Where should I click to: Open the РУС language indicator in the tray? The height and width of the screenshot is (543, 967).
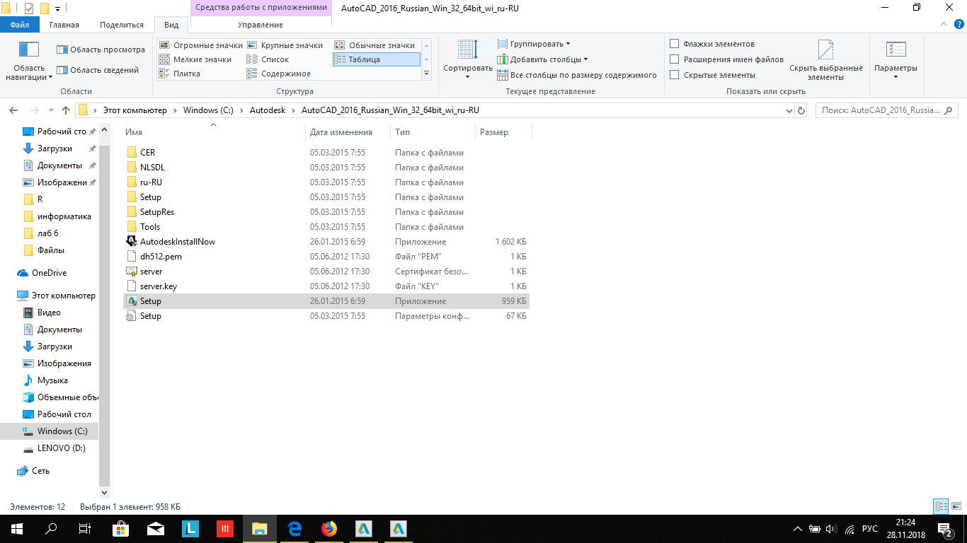pos(870,529)
